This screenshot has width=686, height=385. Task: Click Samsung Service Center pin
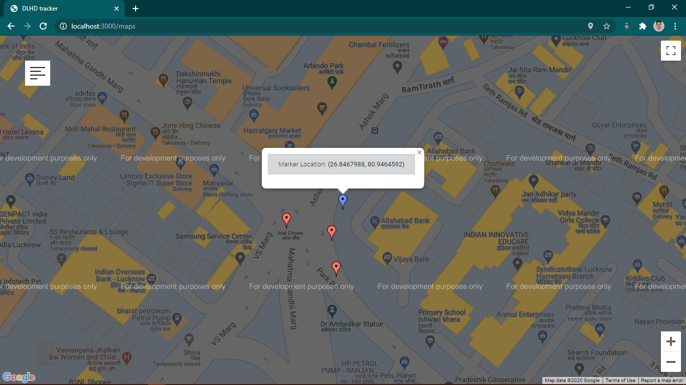tap(240, 258)
